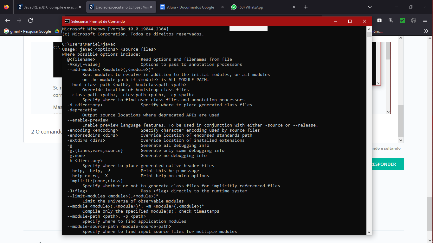Click the --enable-preview option line
The image size is (433, 243).
click(x=87, y=120)
